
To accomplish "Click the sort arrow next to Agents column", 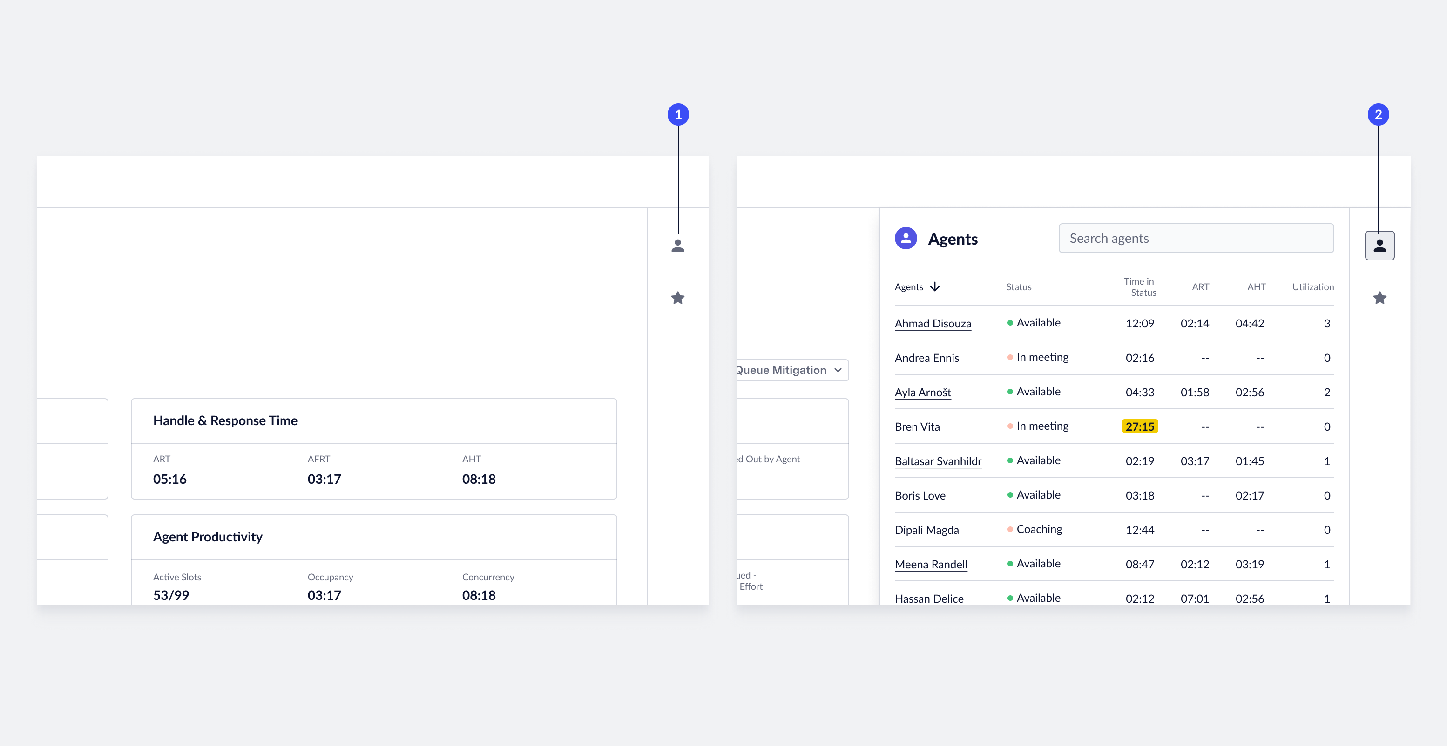I will tap(935, 287).
